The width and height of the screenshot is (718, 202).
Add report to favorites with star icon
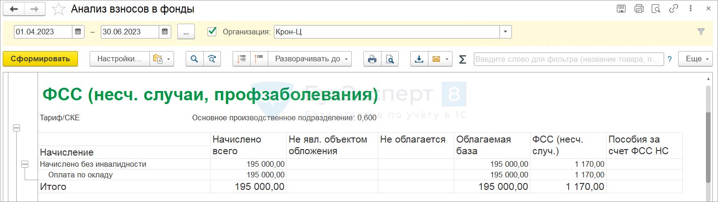pos(59,9)
